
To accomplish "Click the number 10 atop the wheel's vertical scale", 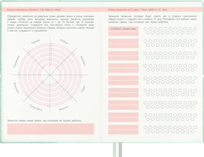I will point(52,43).
